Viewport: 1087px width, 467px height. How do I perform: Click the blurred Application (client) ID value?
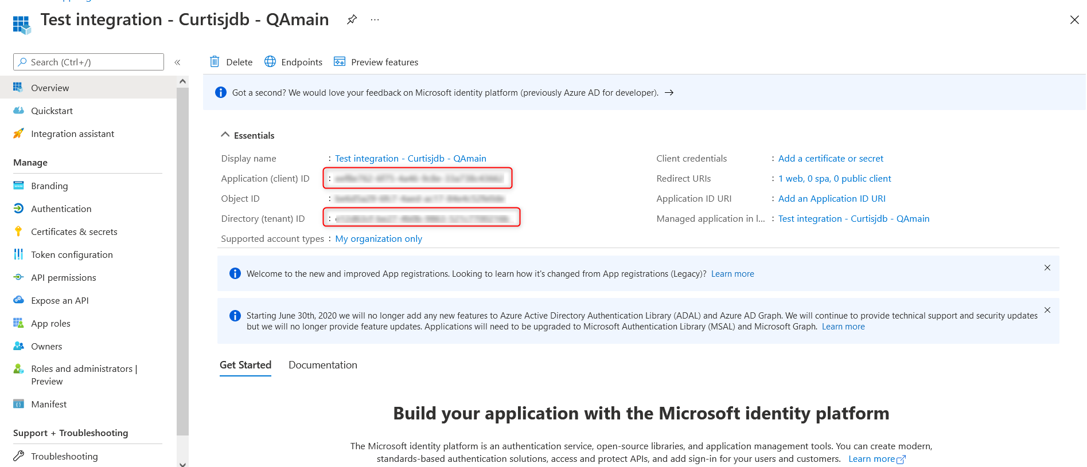(419, 178)
